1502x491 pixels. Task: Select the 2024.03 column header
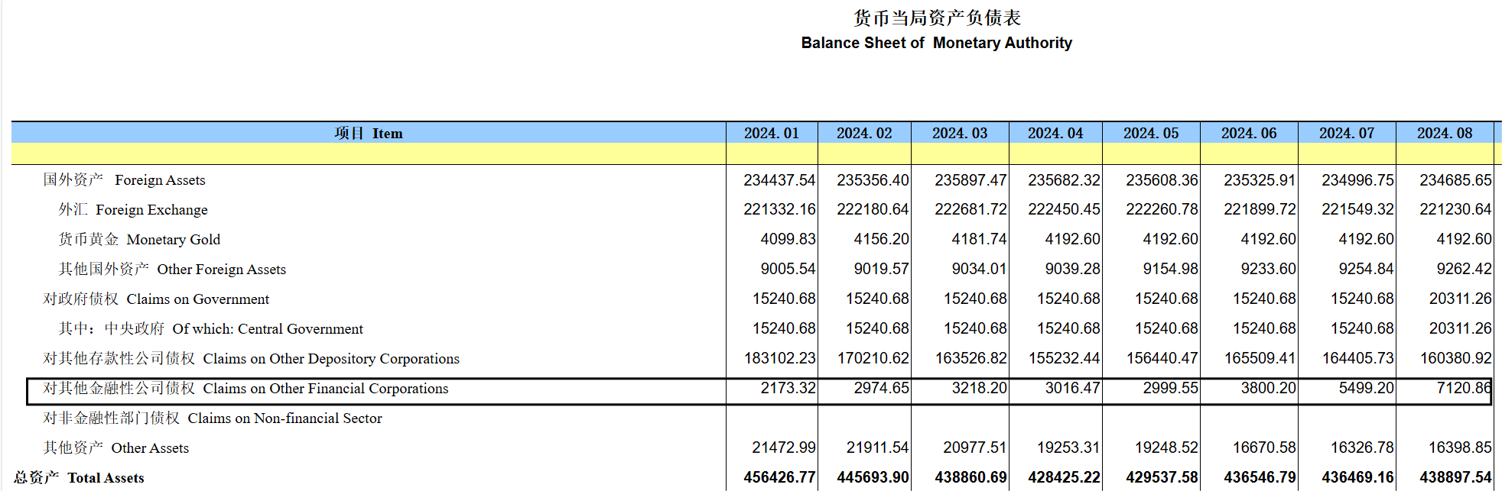click(960, 133)
